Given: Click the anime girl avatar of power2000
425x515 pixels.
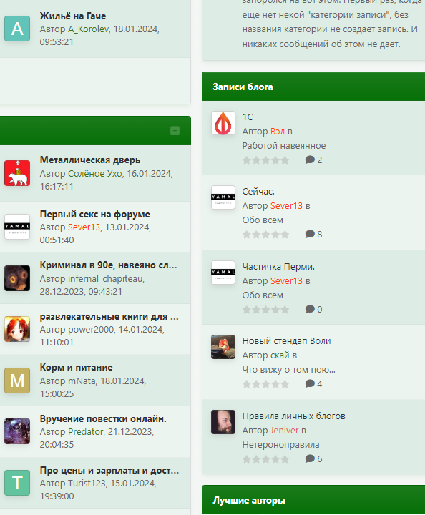Looking at the screenshot, I should pyautogui.click(x=17, y=329).
